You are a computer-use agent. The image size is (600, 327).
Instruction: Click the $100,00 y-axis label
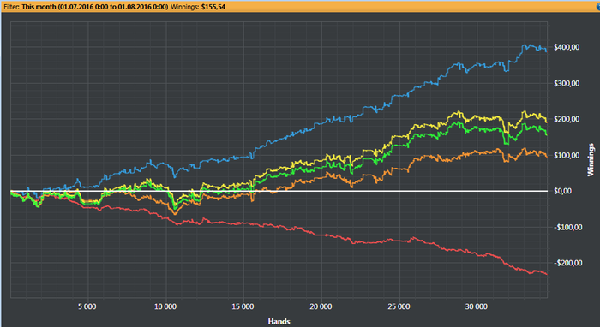pos(567,155)
